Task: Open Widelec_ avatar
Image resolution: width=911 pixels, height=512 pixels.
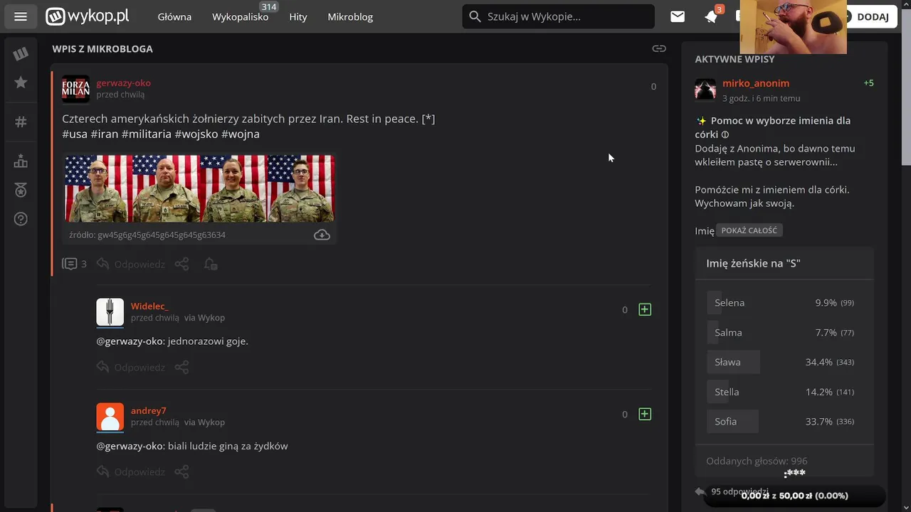Action: (x=110, y=312)
